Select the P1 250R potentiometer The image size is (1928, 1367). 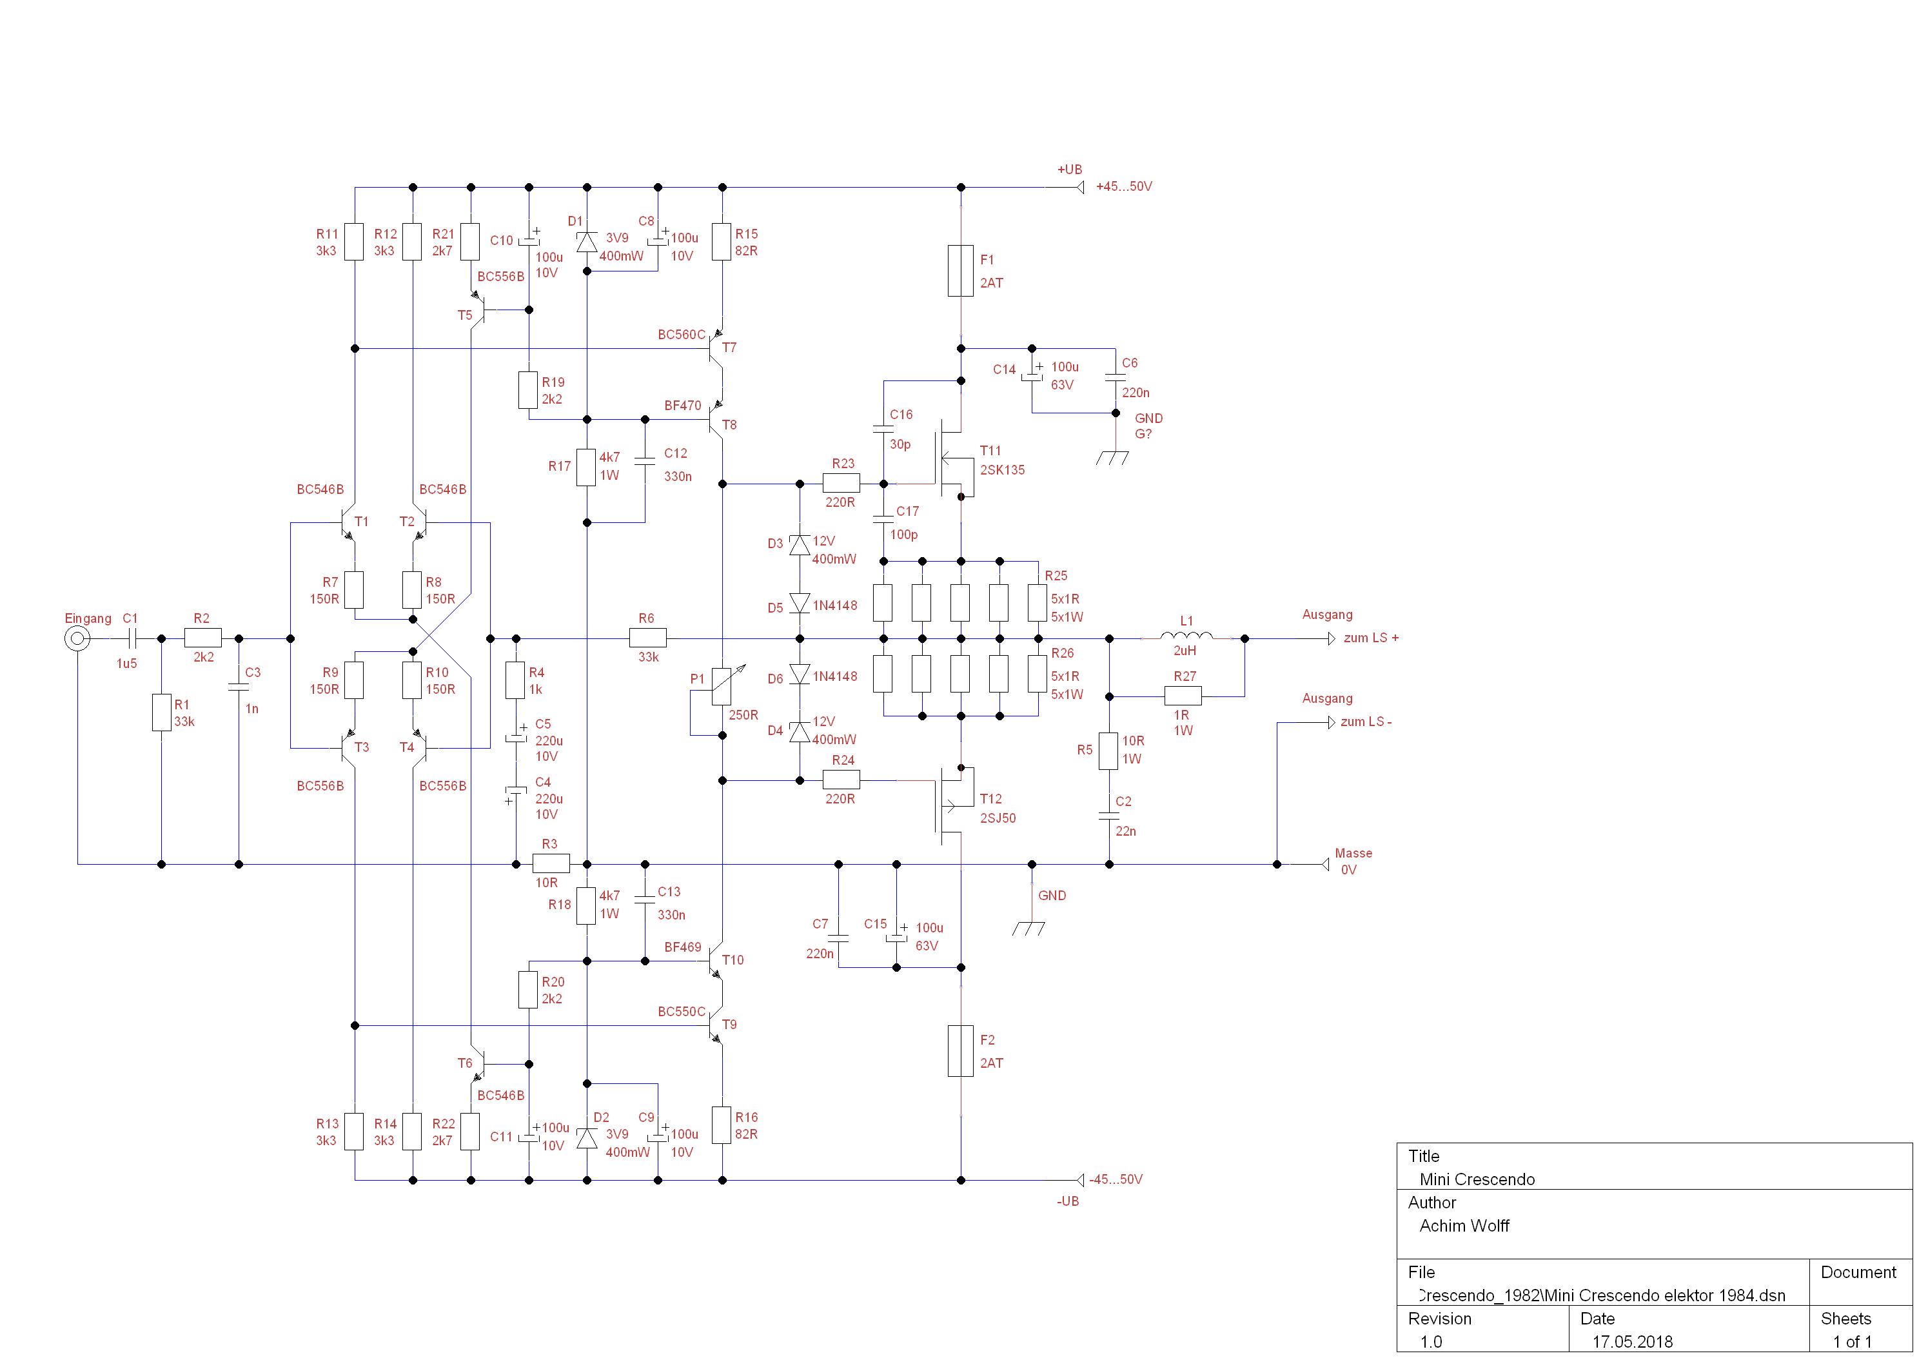[722, 687]
